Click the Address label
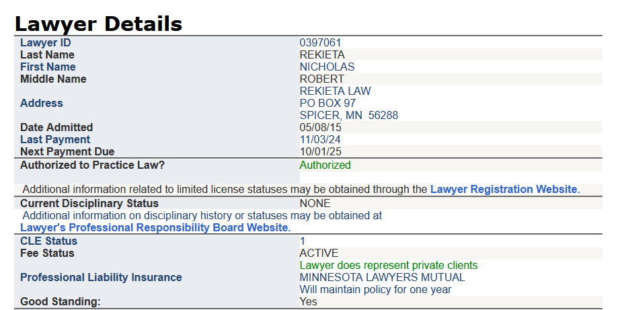Image resolution: width=624 pixels, height=310 pixels. pyautogui.click(x=42, y=103)
